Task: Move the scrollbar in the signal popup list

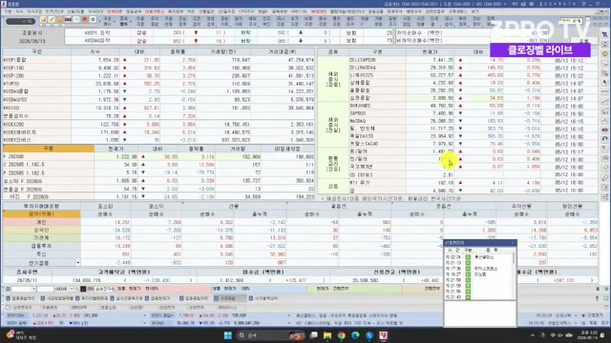Action: (514, 258)
